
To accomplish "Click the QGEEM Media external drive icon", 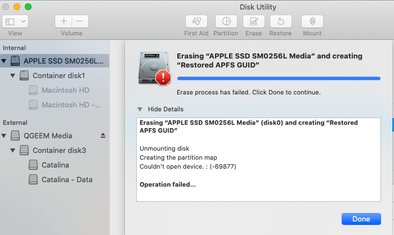I will click(15, 135).
